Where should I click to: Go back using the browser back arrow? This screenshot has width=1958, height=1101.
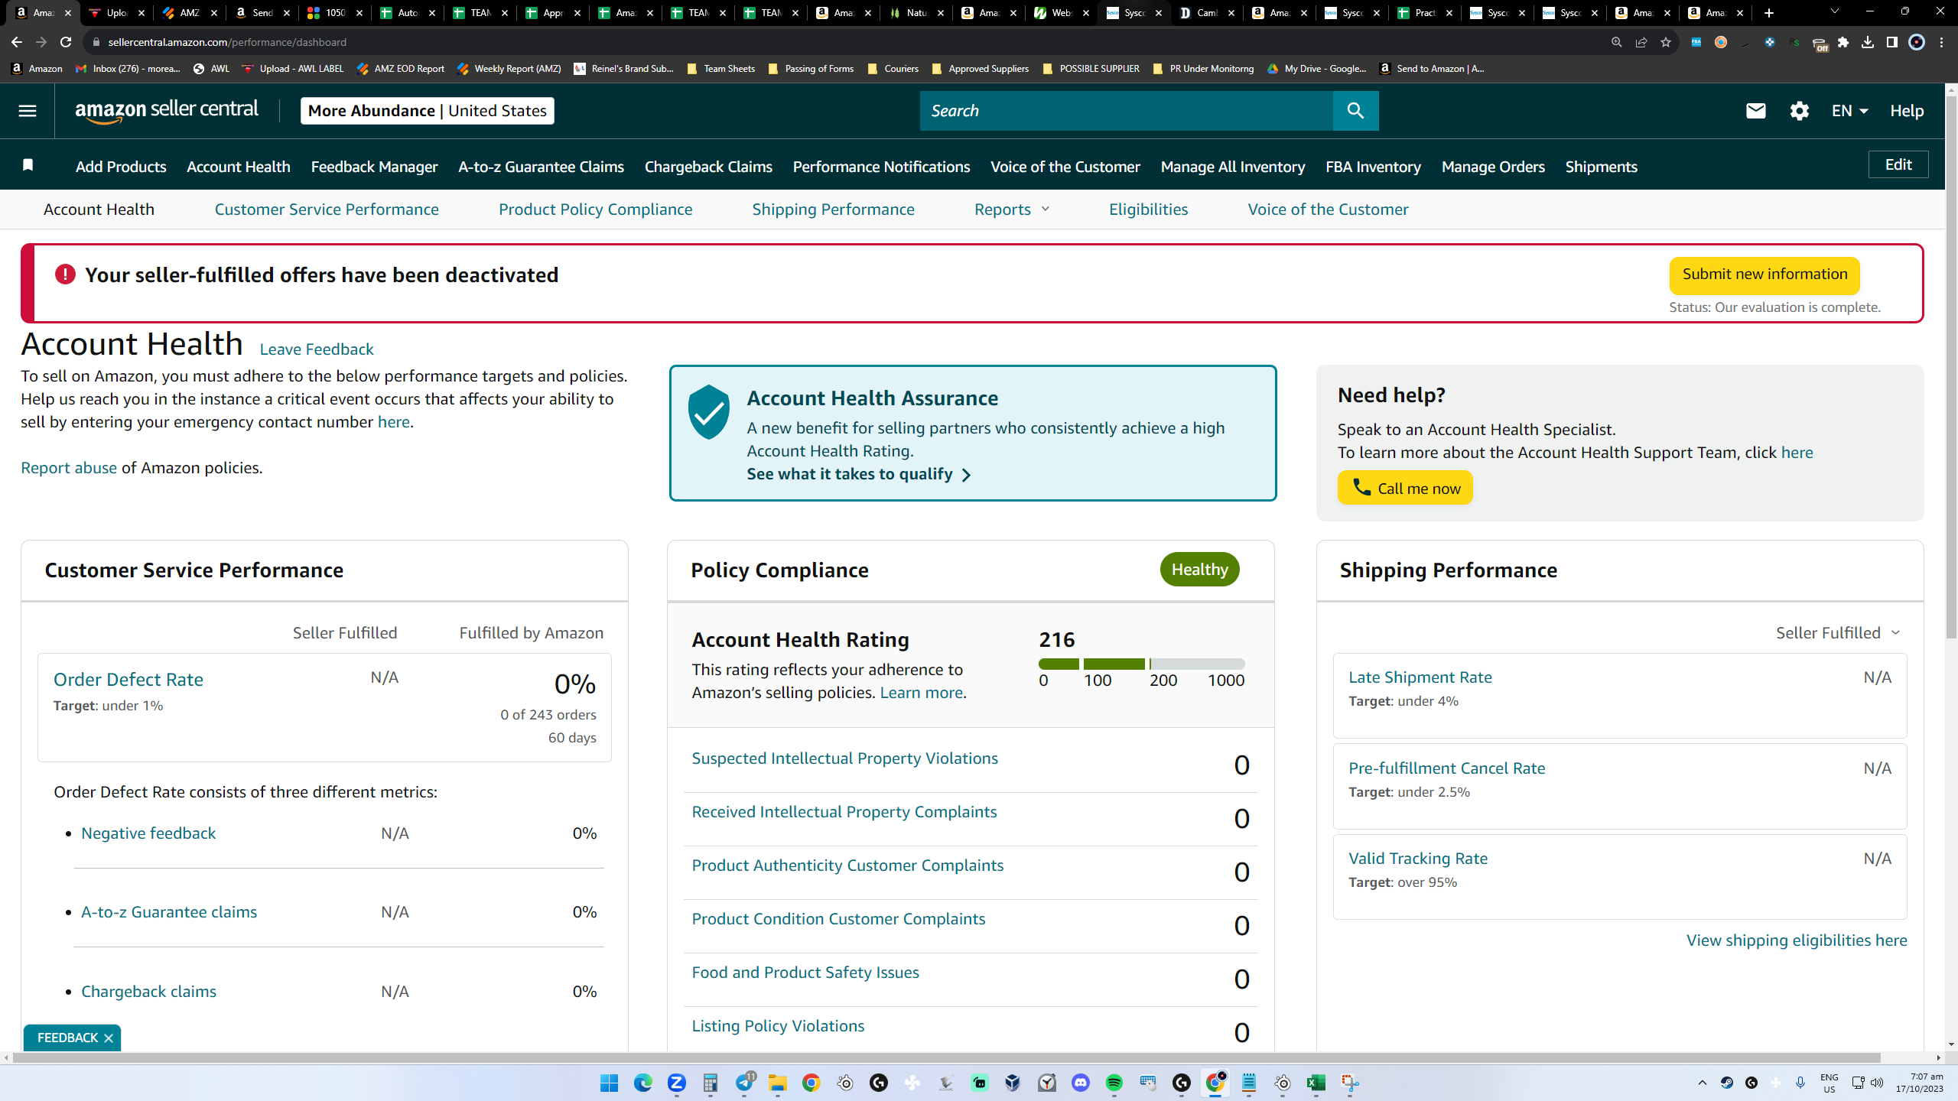[x=17, y=42]
